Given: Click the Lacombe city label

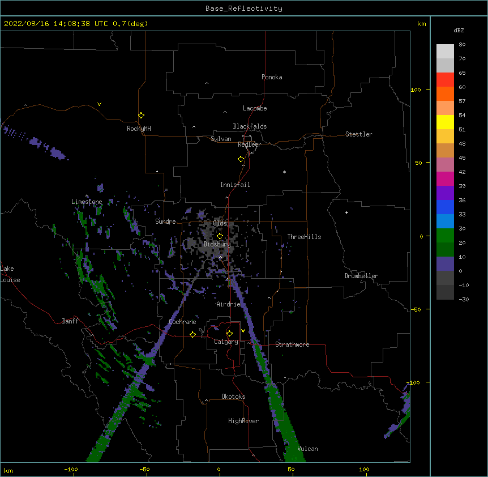Looking at the screenshot, I should click(x=255, y=108).
